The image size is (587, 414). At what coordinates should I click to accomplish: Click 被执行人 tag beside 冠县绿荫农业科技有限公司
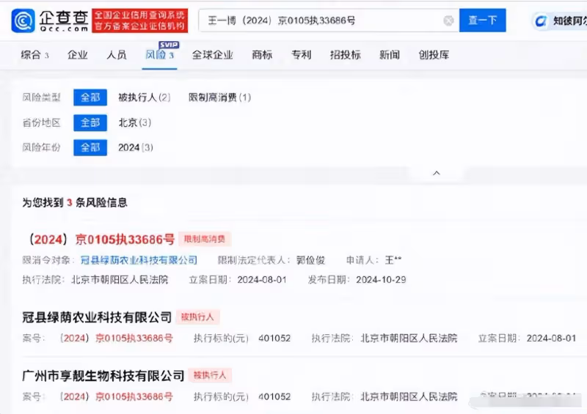(197, 317)
